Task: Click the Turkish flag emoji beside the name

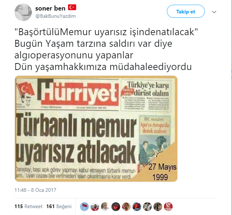Action: point(72,7)
